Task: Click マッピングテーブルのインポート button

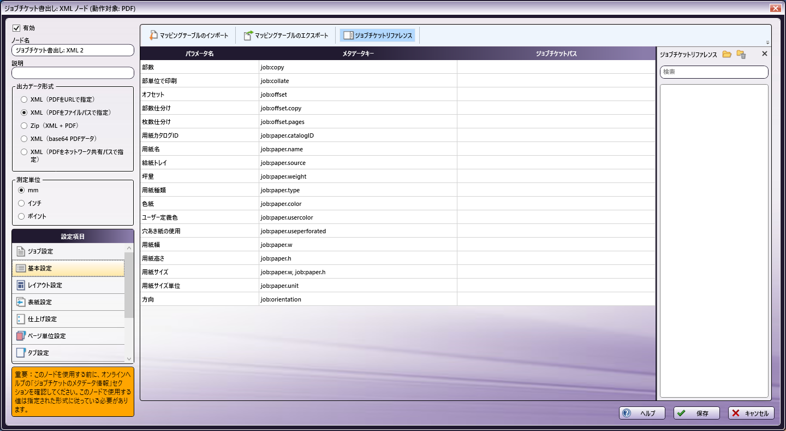Action: click(189, 36)
